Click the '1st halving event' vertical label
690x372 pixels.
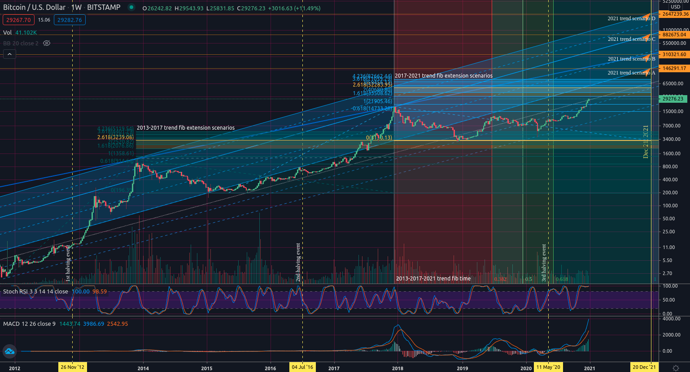[68, 263]
